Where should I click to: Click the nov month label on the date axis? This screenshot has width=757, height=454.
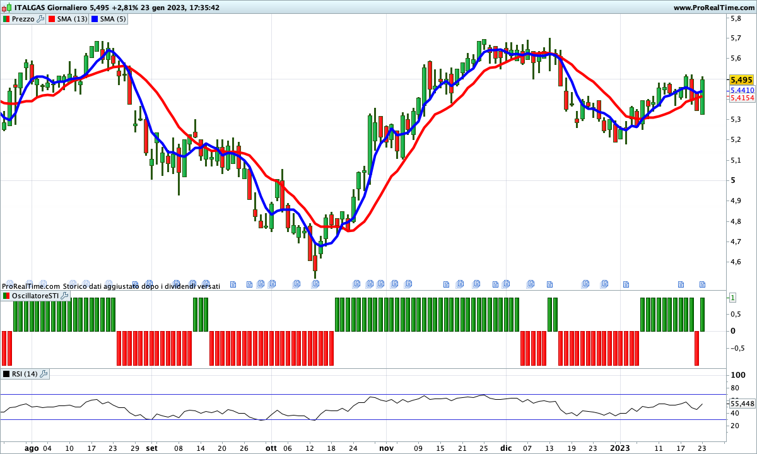(x=387, y=448)
